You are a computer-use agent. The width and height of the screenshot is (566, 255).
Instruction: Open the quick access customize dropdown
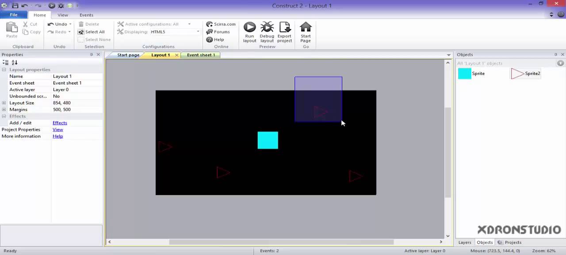tap(77, 6)
